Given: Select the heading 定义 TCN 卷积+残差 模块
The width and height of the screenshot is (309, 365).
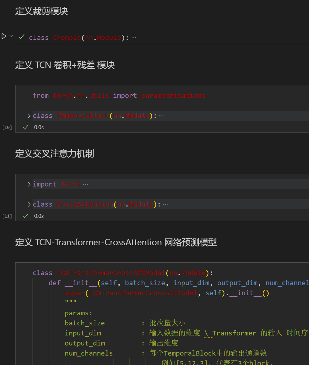Looking at the screenshot, I should point(65,65).
